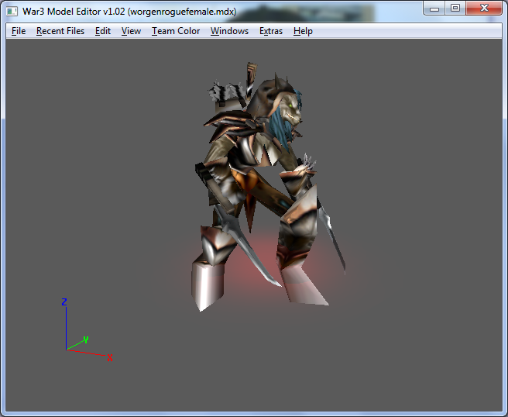The height and width of the screenshot is (417, 508).
Task: Open the File menu
Action: 19,31
